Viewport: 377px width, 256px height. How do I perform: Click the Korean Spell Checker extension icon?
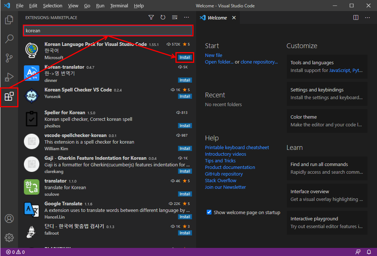point(32,96)
